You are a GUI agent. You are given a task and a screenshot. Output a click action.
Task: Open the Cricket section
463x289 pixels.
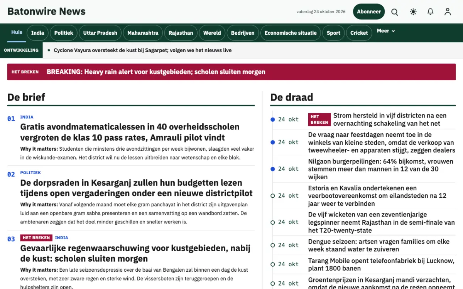click(x=359, y=33)
